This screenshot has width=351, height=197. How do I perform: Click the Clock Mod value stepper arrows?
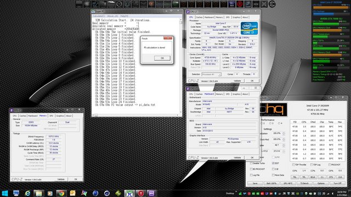pos(284,140)
